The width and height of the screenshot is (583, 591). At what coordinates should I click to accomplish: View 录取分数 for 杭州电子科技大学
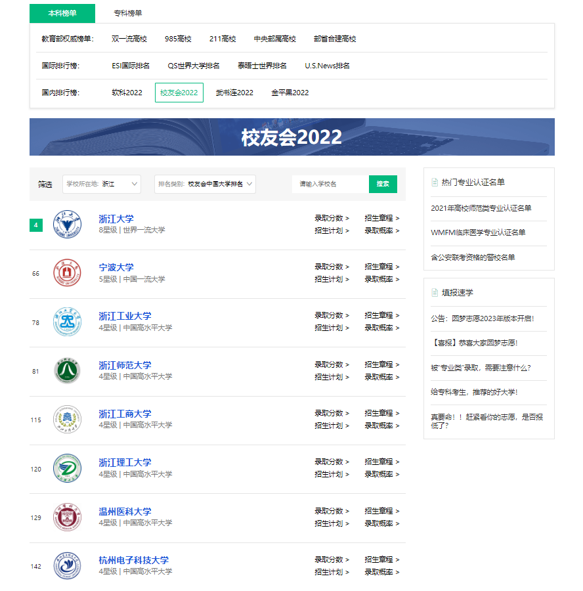332,559
